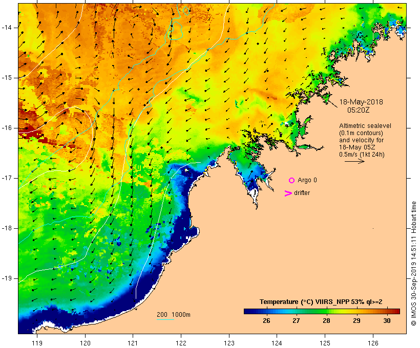This screenshot has width=420, height=348.
Task: Click the 200 1000m depth contour label
Action: (x=174, y=315)
